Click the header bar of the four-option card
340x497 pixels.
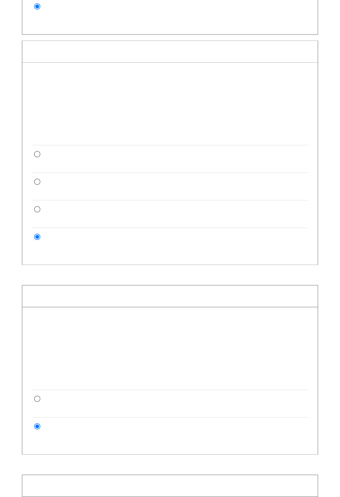click(x=170, y=52)
